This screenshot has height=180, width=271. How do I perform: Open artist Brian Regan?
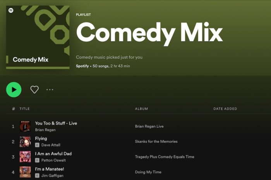tap(45, 130)
